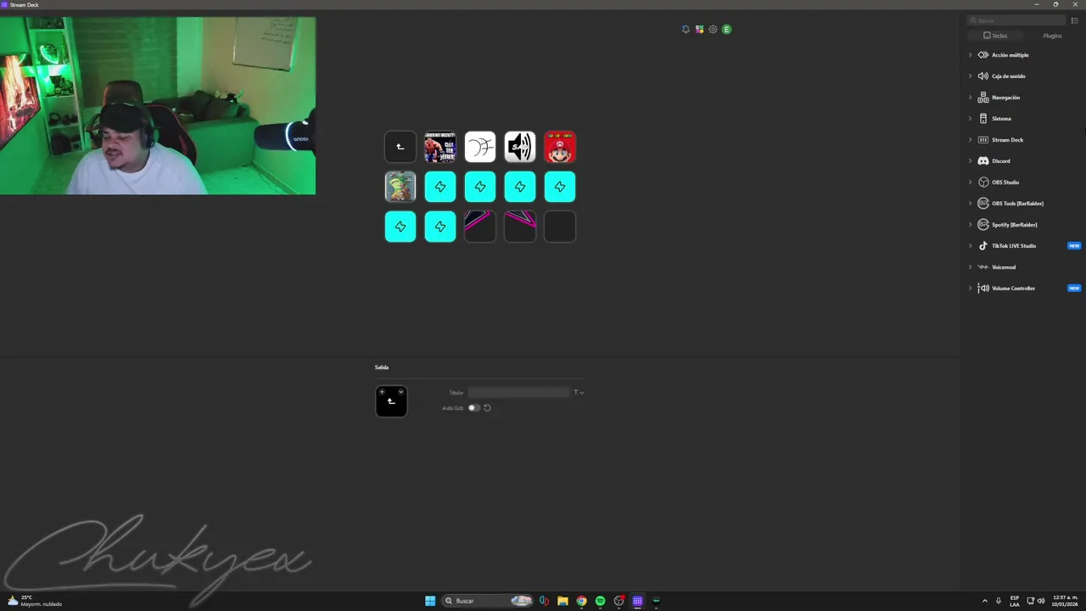Click the plus on key icon preview

[382, 391]
